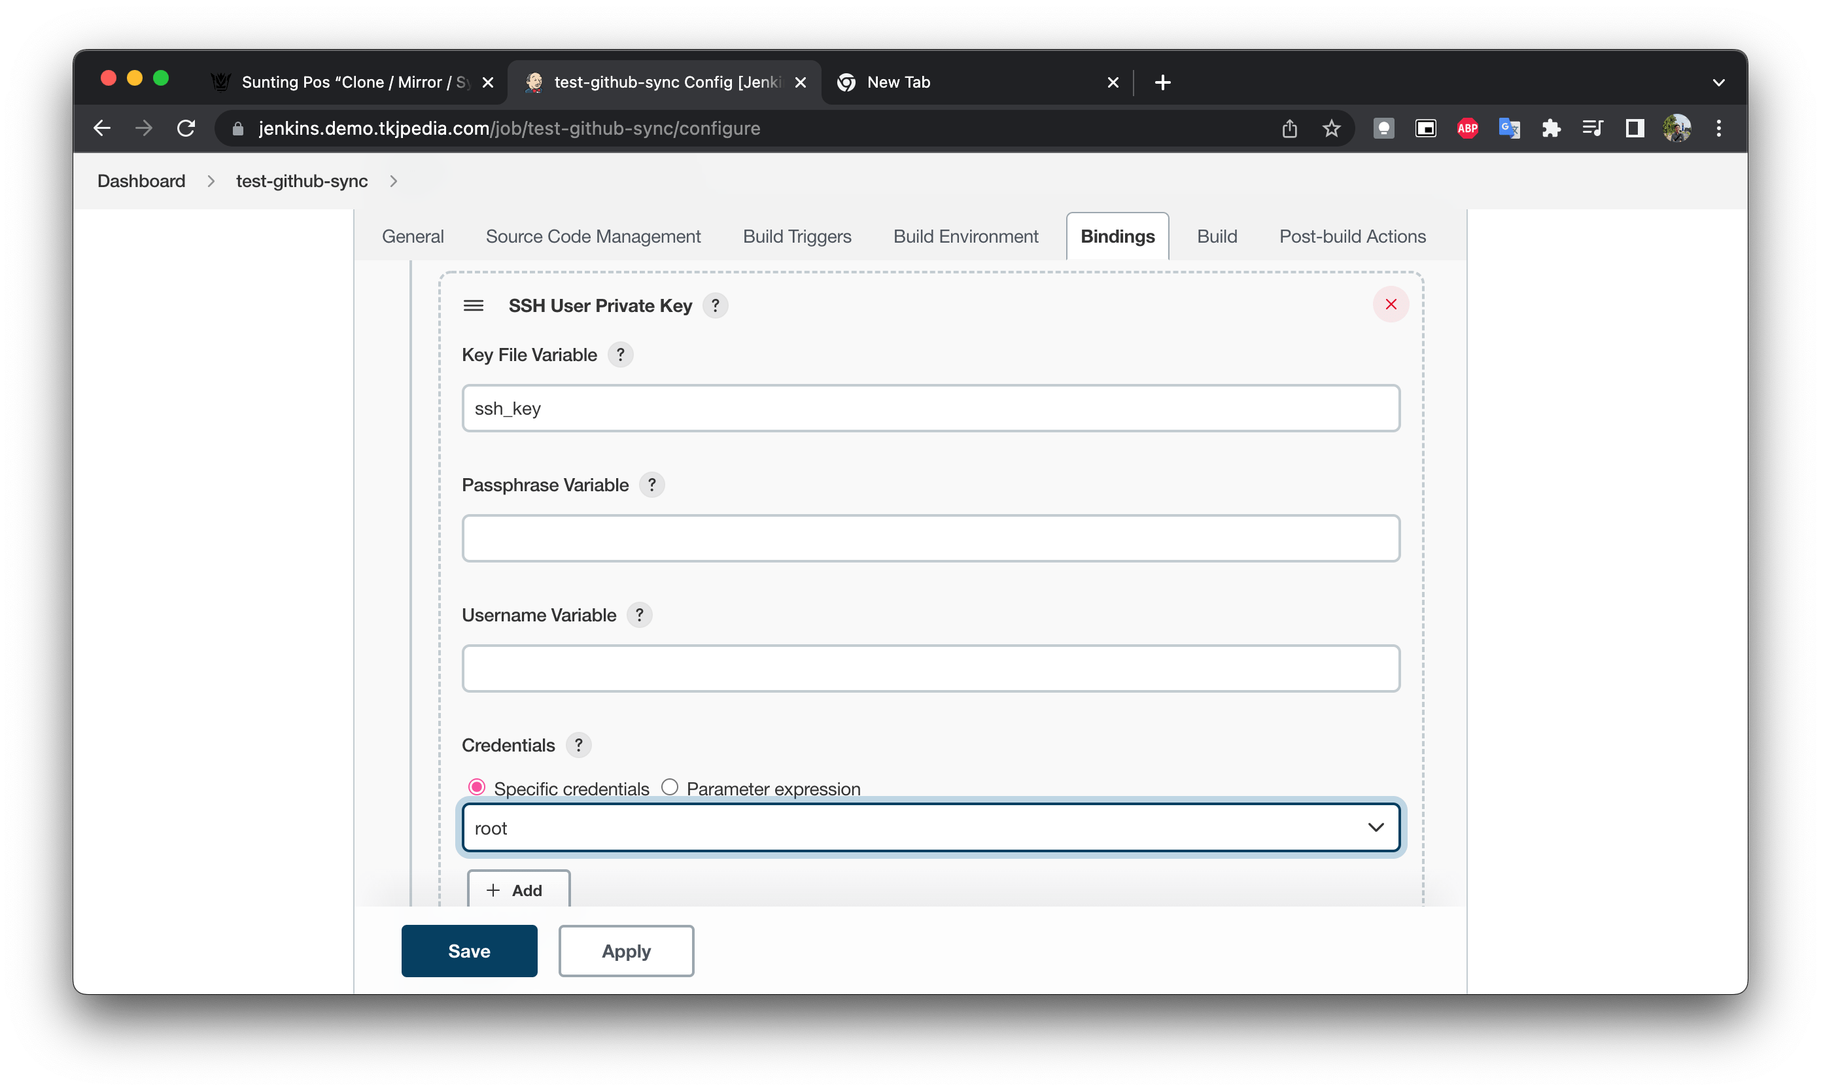Click the Apply button
The height and width of the screenshot is (1091, 1821).
pyautogui.click(x=625, y=950)
